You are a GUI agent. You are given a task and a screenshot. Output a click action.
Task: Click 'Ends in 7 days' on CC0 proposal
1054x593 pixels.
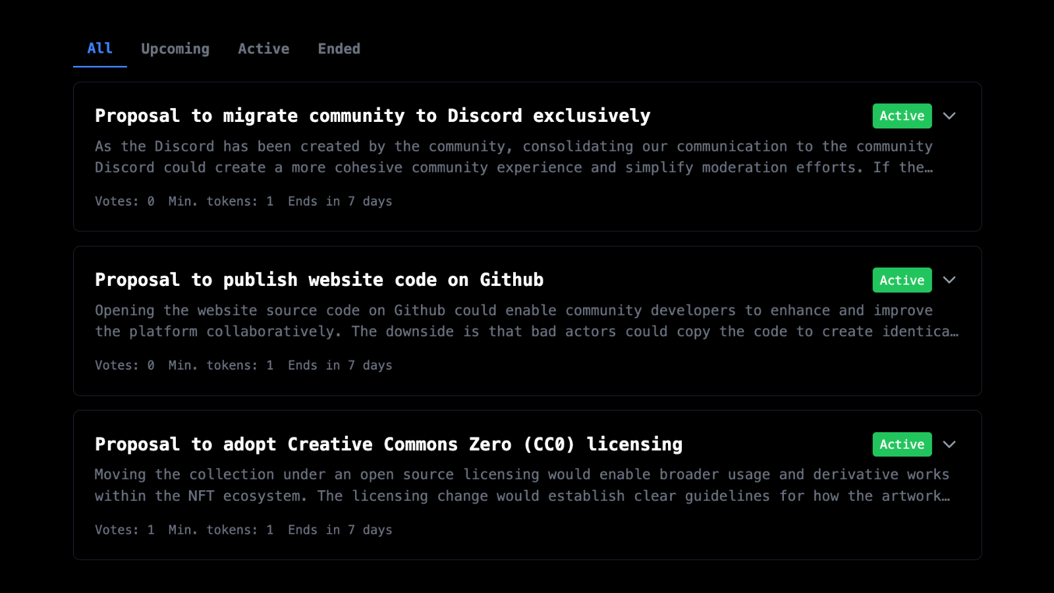coord(340,530)
